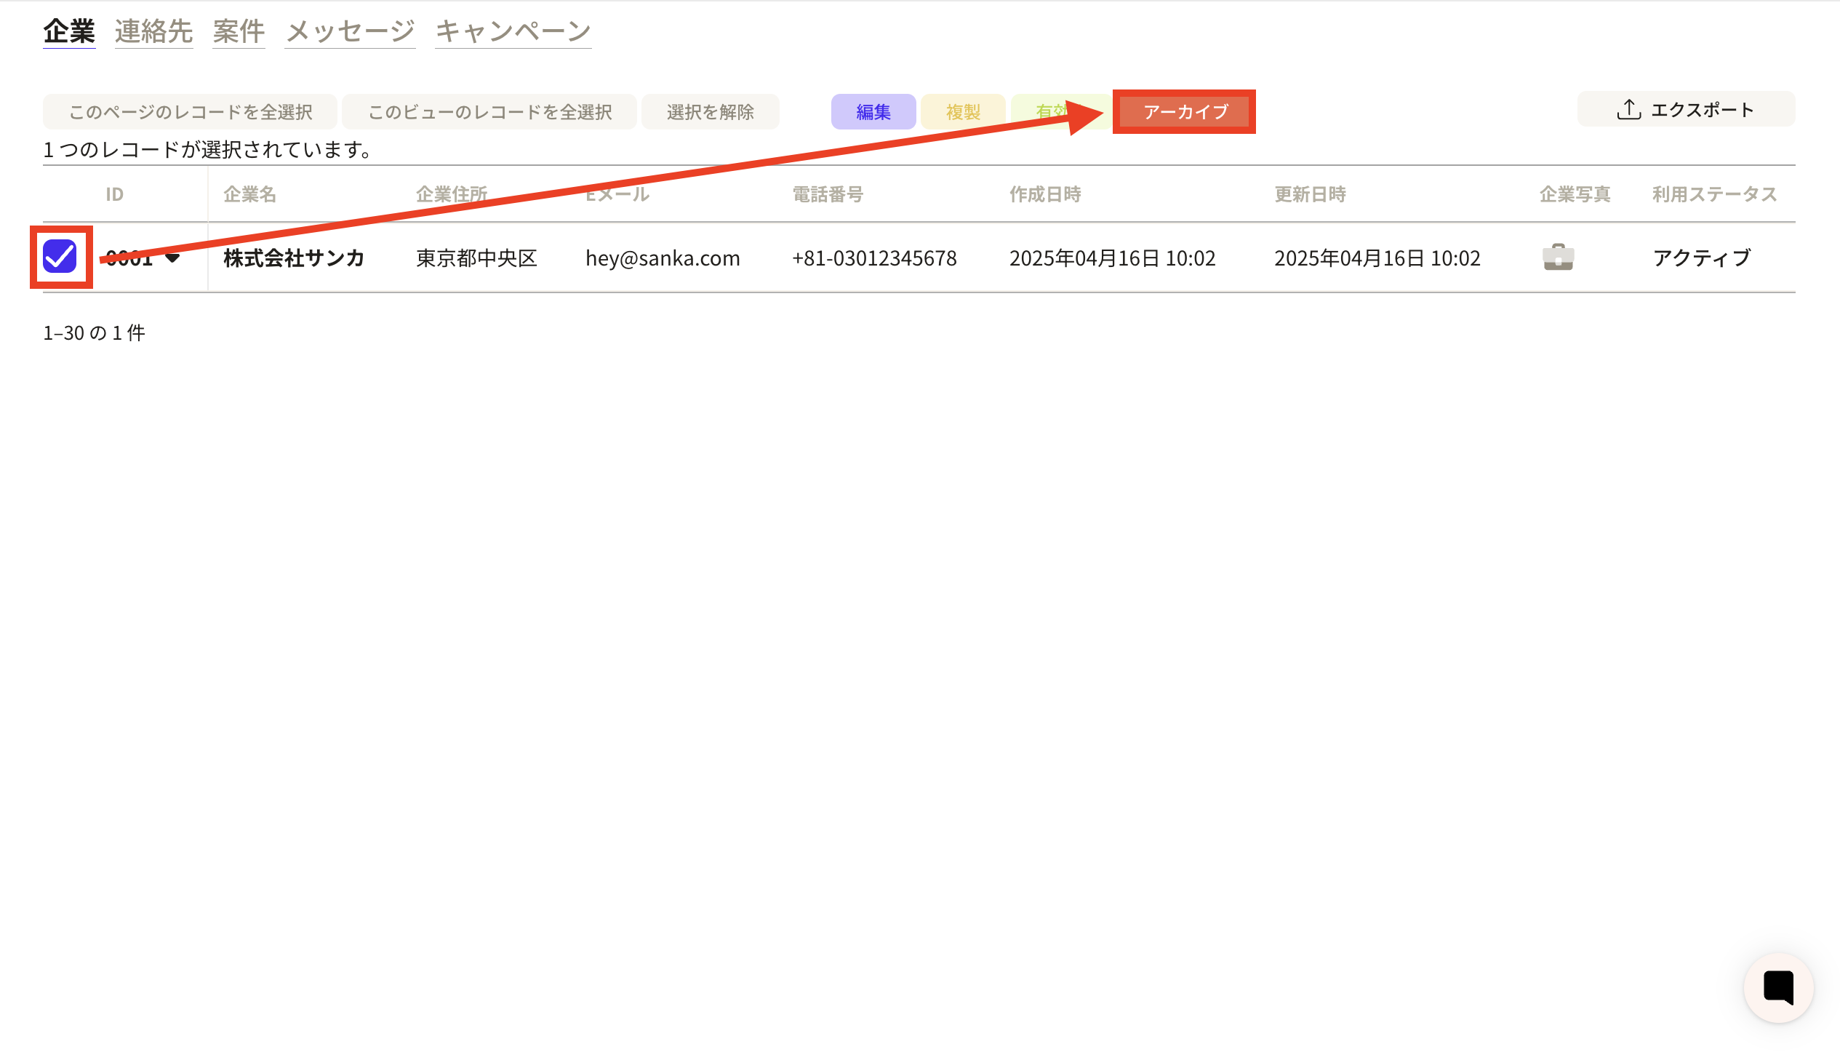
Task: Uncheck the checkbox for record 0001
Action: click(x=60, y=257)
